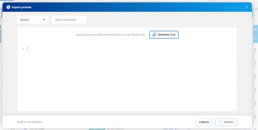Focus the Name (optional) field
This screenshot has height=130, width=258.
tap(69, 20)
